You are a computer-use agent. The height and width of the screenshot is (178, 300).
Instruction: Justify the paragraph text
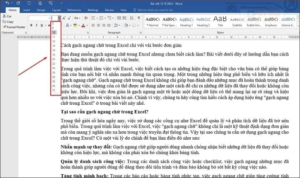coord(109,25)
